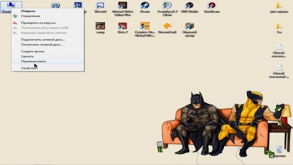
Task: Select the Computer desktop icon
Action: tap(11, 7)
